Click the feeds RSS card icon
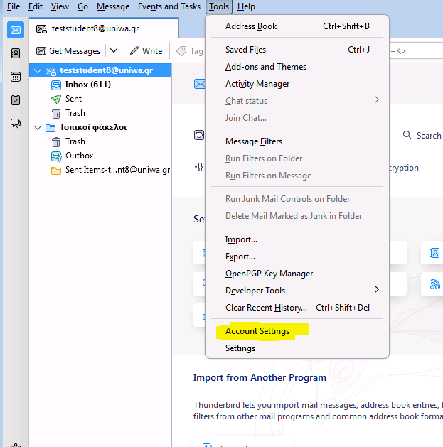The image size is (443, 447). pyautogui.click(x=434, y=284)
